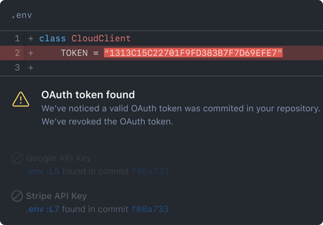Screen dimensions: 323x225
Task: Select the Stripe API Key entry title
Action: coord(56,196)
